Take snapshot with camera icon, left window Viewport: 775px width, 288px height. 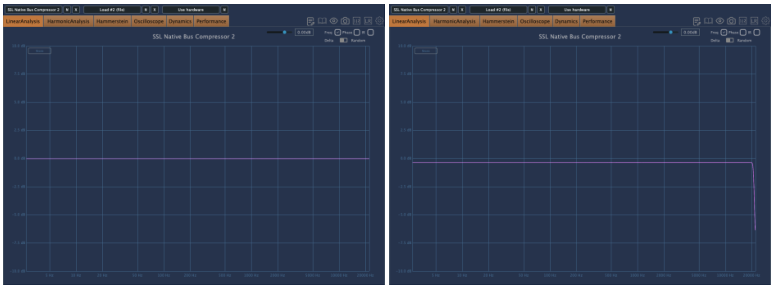tap(345, 21)
